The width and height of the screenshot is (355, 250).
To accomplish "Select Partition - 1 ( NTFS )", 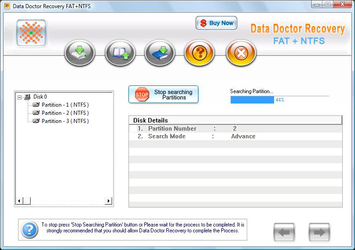I will click(65, 105).
